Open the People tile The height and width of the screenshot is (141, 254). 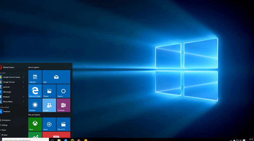click(x=49, y=105)
